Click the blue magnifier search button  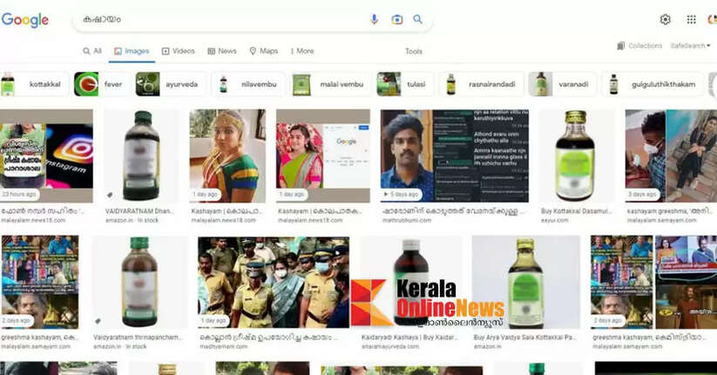[x=417, y=19]
